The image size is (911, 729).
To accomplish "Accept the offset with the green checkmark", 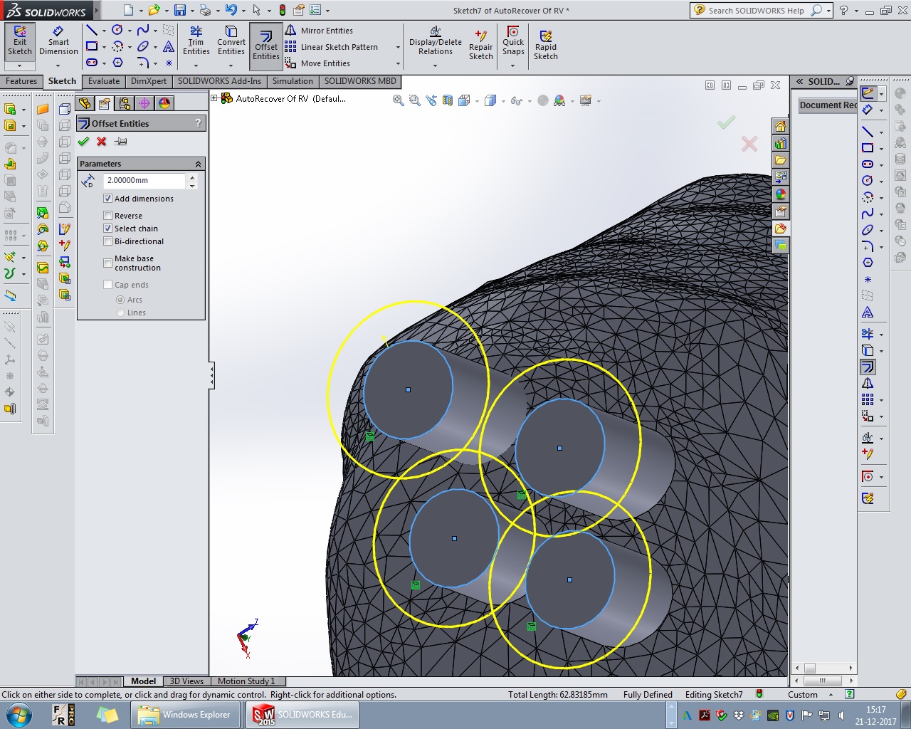I will [x=83, y=142].
